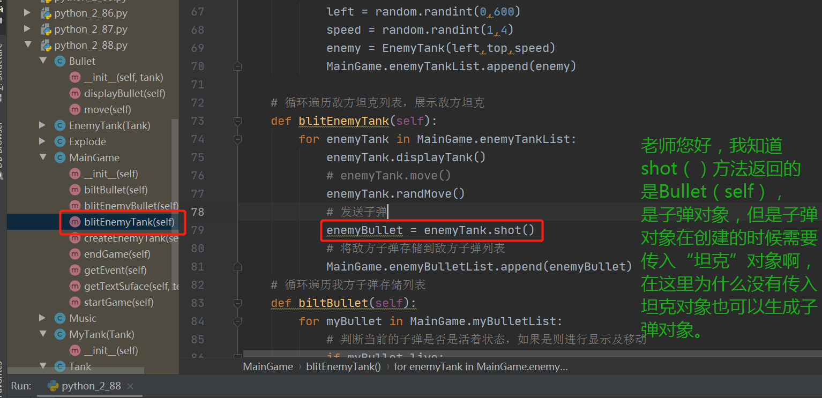The height and width of the screenshot is (398, 822).
Task: Click the method icon beside getTextSuface
Action: tap(76, 287)
